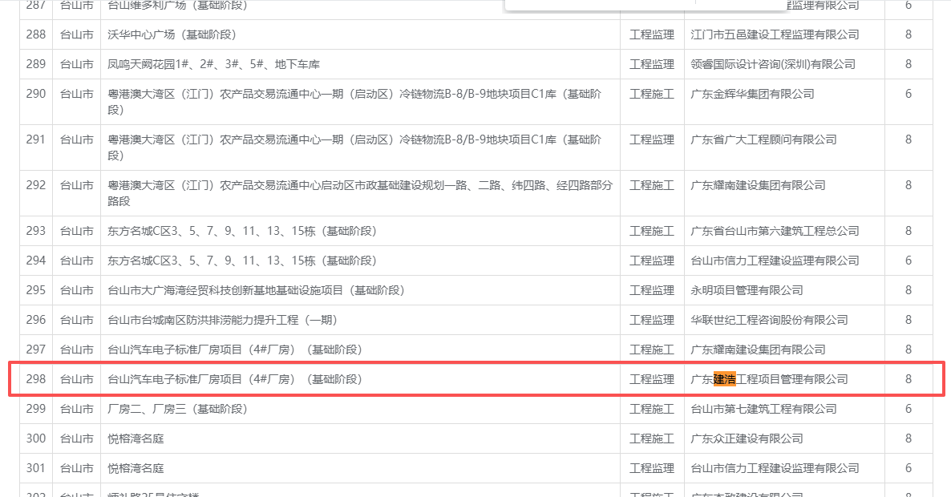Click 台山市台城南区防洪排涝能力提升工程 project
This screenshot has height=497, width=951.
[x=222, y=320]
